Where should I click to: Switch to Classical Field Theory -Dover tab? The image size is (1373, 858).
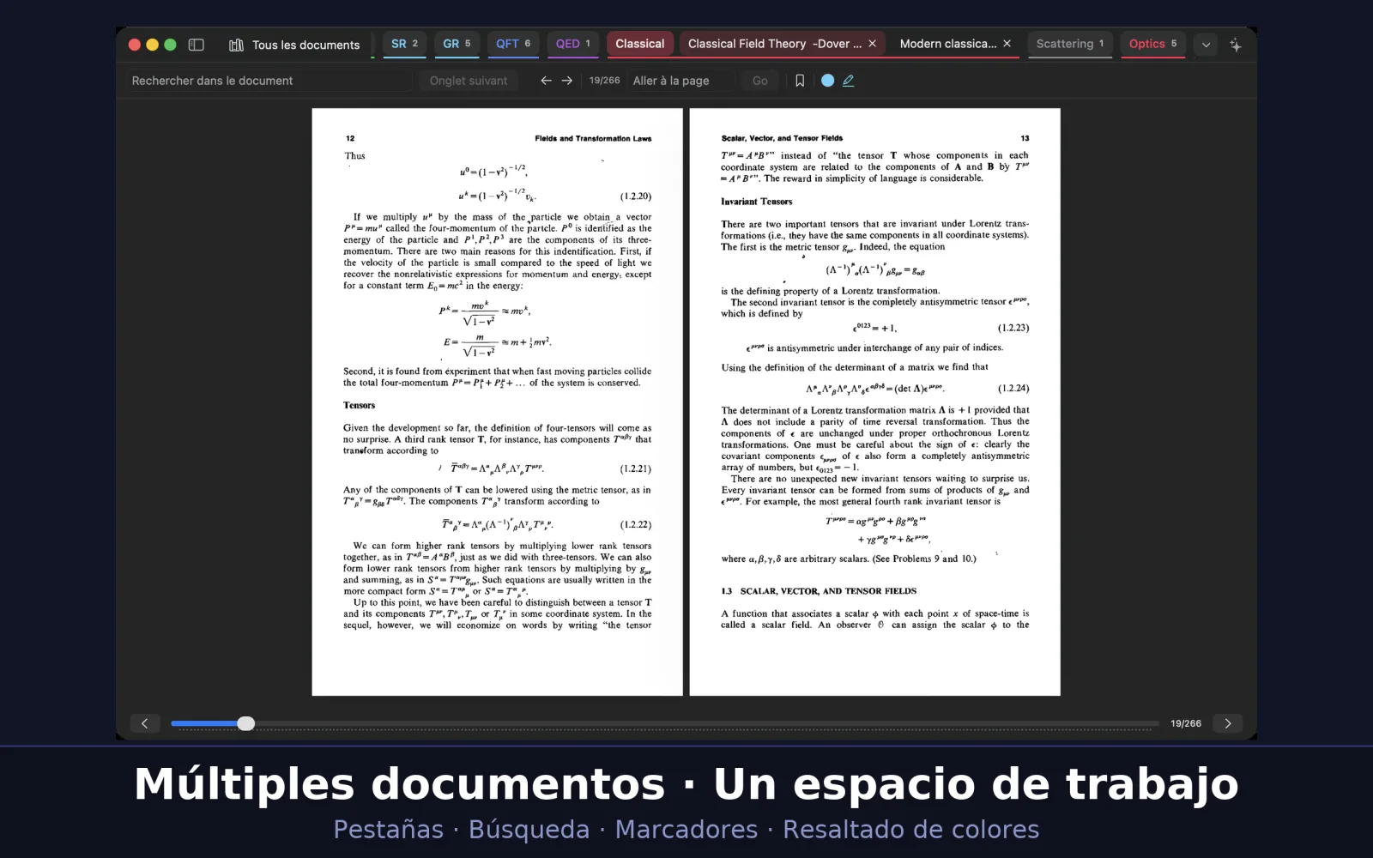tap(774, 44)
